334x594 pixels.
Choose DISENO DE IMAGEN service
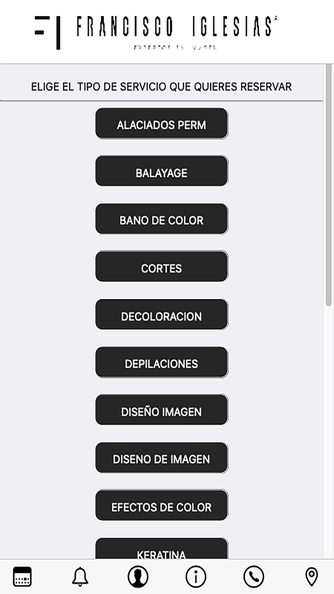tap(162, 458)
